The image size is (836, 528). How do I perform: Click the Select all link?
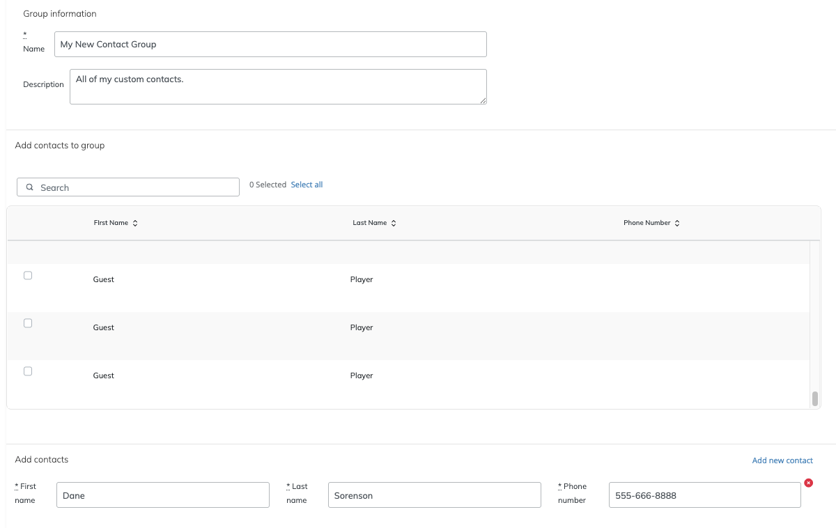click(x=307, y=185)
